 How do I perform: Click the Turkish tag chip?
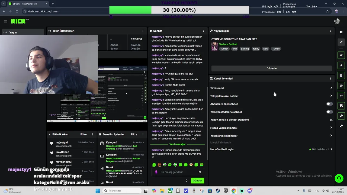(x=224, y=49)
